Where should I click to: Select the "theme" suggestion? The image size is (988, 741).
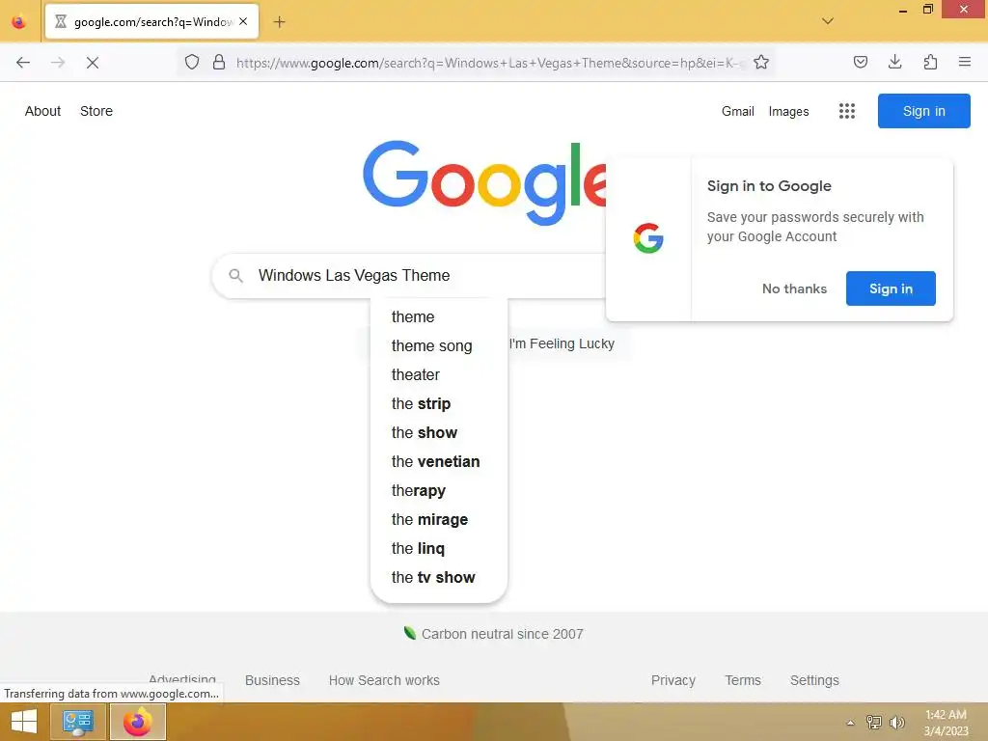coord(439,316)
